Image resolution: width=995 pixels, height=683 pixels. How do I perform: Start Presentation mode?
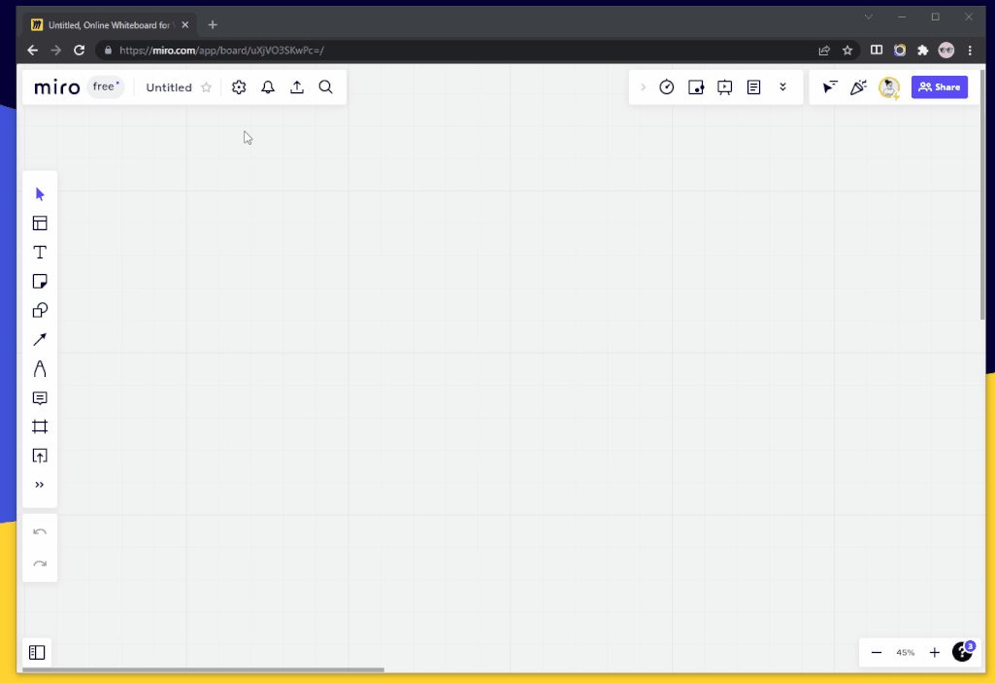pyautogui.click(x=725, y=87)
